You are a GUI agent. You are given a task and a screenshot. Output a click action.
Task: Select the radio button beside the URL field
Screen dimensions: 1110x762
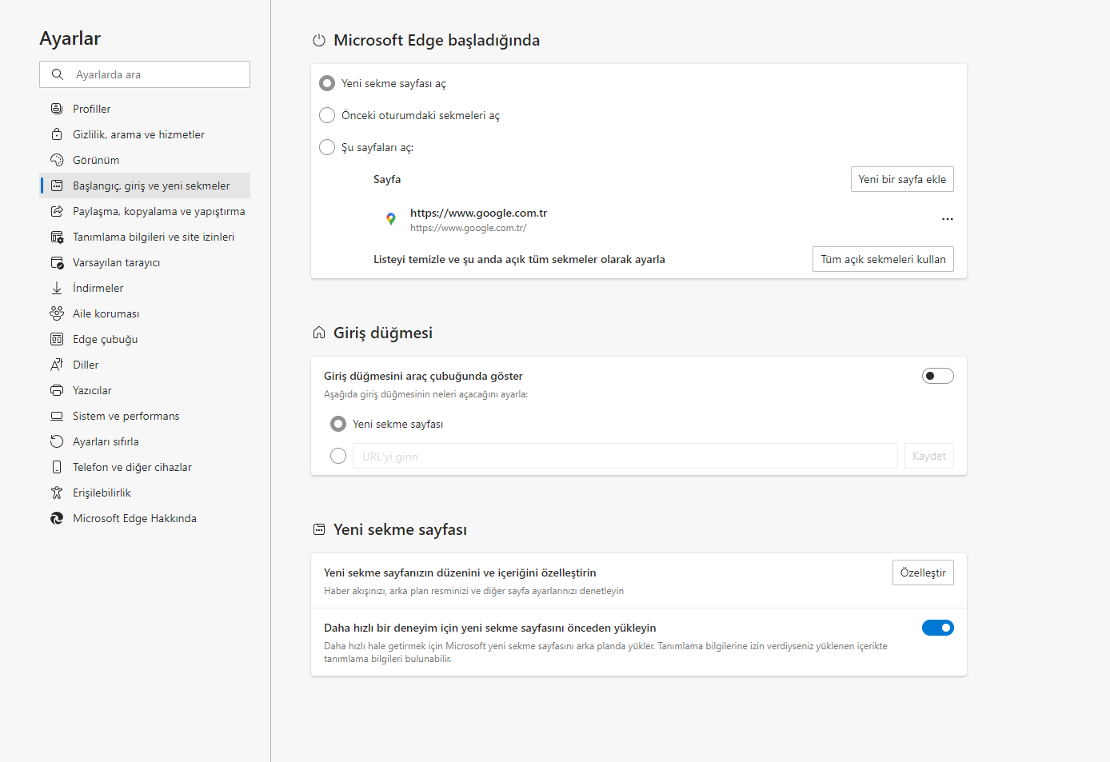[x=338, y=456]
